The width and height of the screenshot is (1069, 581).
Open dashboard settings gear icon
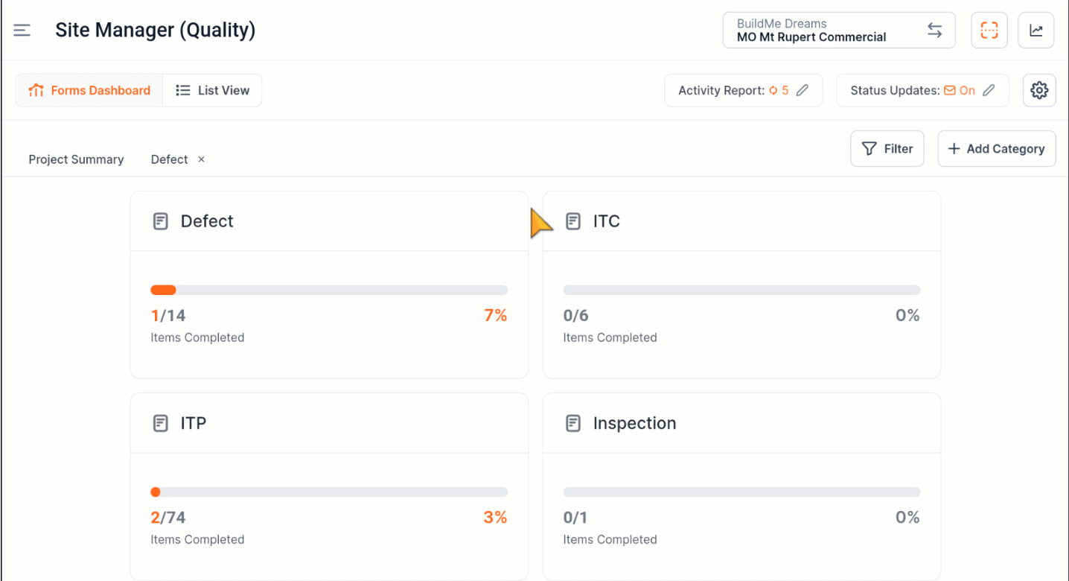1039,90
